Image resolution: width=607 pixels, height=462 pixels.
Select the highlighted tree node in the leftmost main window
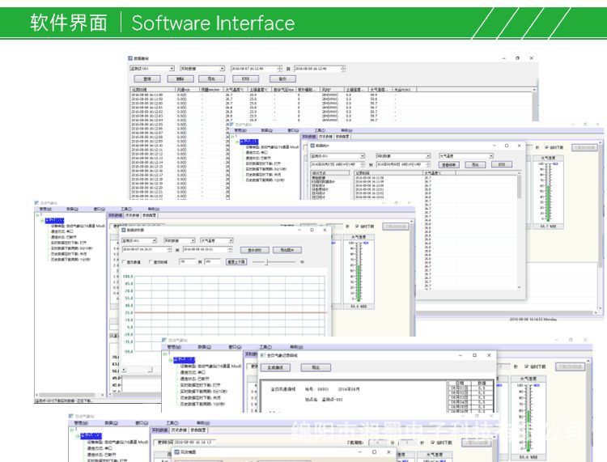(54, 221)
